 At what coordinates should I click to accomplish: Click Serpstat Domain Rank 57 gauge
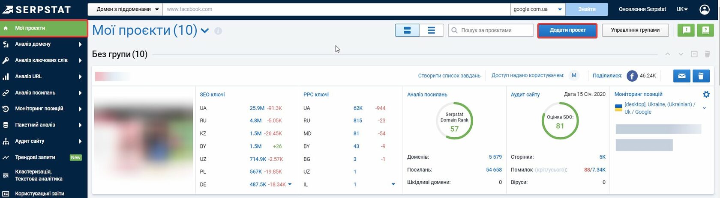[x=454, y=121]
